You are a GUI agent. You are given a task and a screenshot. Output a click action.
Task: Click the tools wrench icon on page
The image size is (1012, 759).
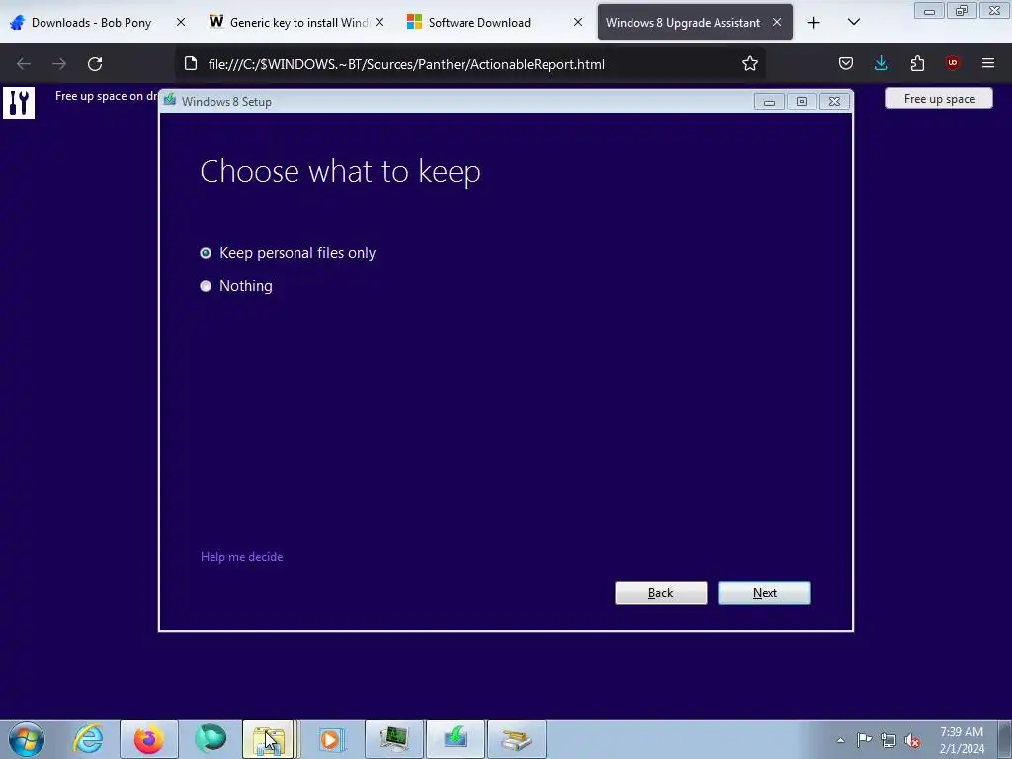(x=19, y=103)
